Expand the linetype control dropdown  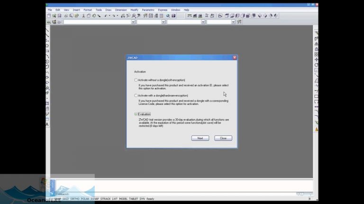tap(203, 22)
